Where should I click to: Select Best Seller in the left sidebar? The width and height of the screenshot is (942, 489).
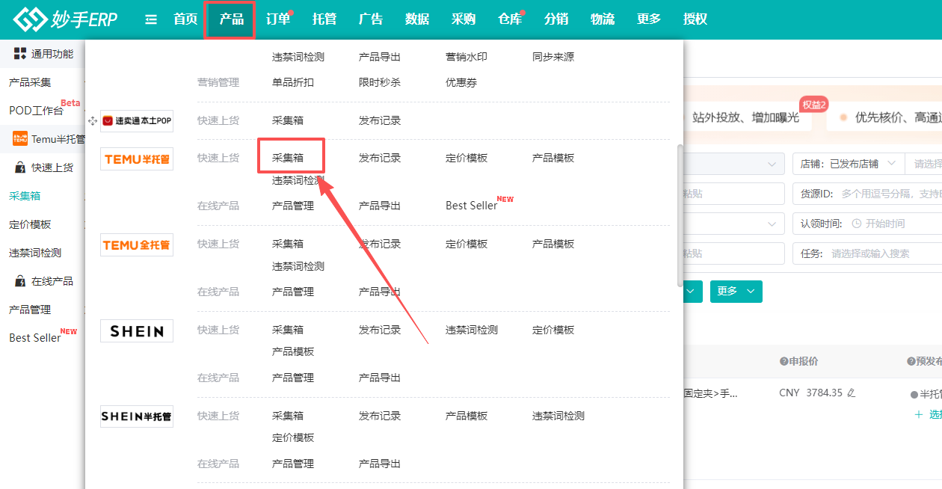pos(35,338)
